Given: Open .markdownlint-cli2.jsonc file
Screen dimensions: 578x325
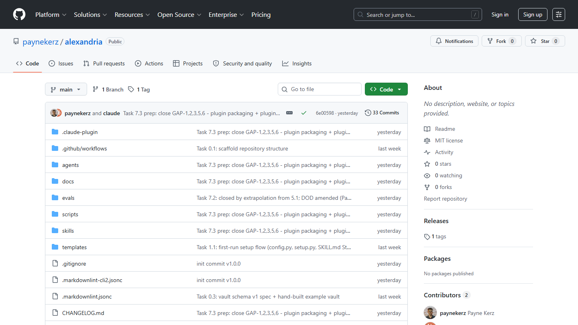Looking at the screenshot, I should (x=92, y=280).
